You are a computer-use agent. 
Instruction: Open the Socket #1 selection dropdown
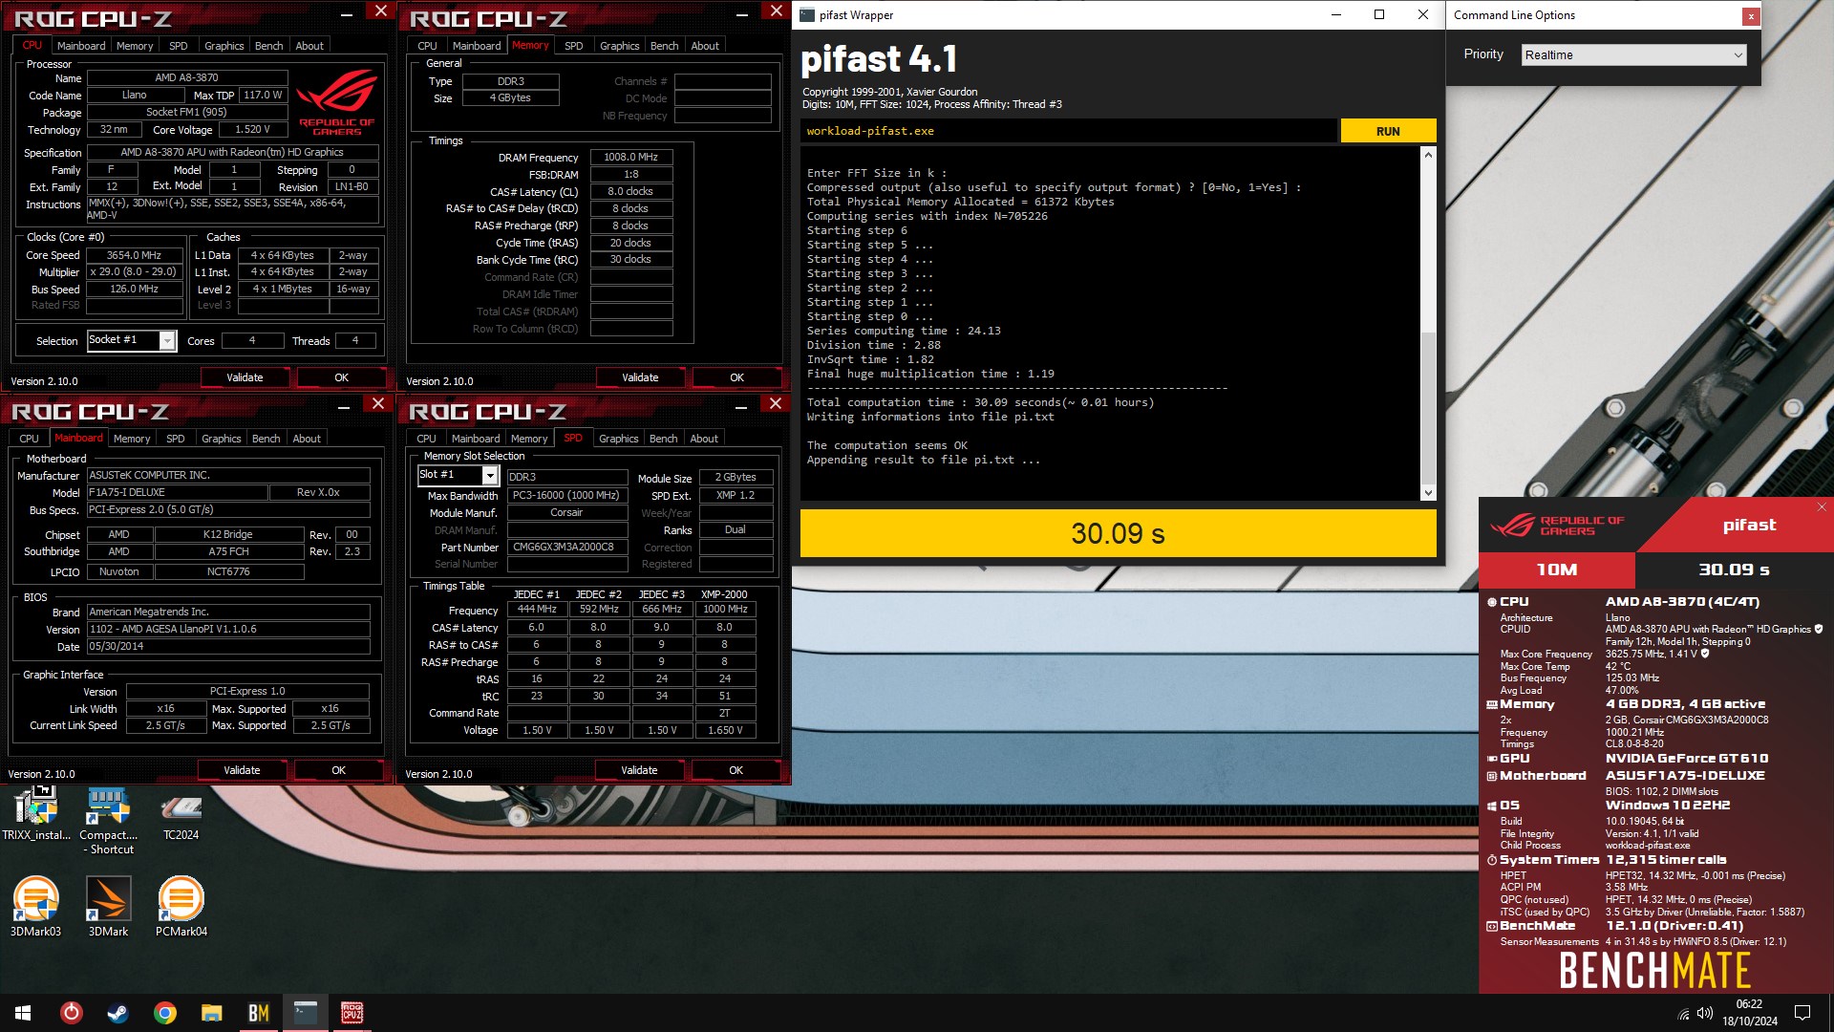pyautogui.click(x=132, y=340)
